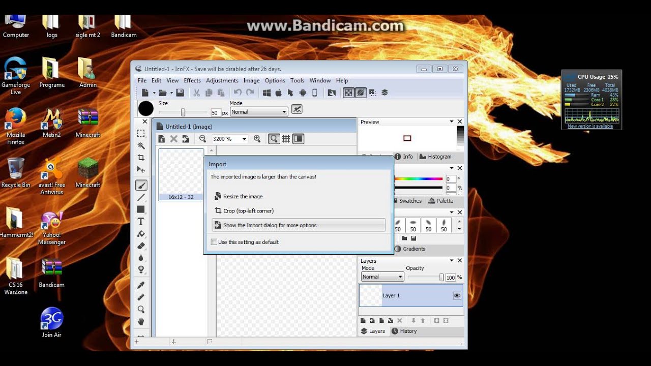Screen dimensions: 651x366
Task: Create a Macintosh icon via apple button
Action: pos(278,93)
